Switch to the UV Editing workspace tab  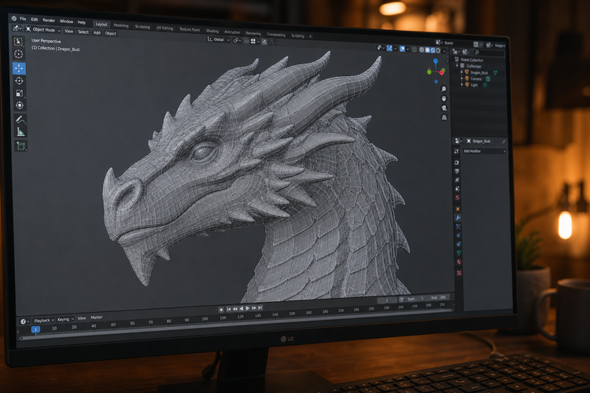pyautogui.click(x=164, y=28)
